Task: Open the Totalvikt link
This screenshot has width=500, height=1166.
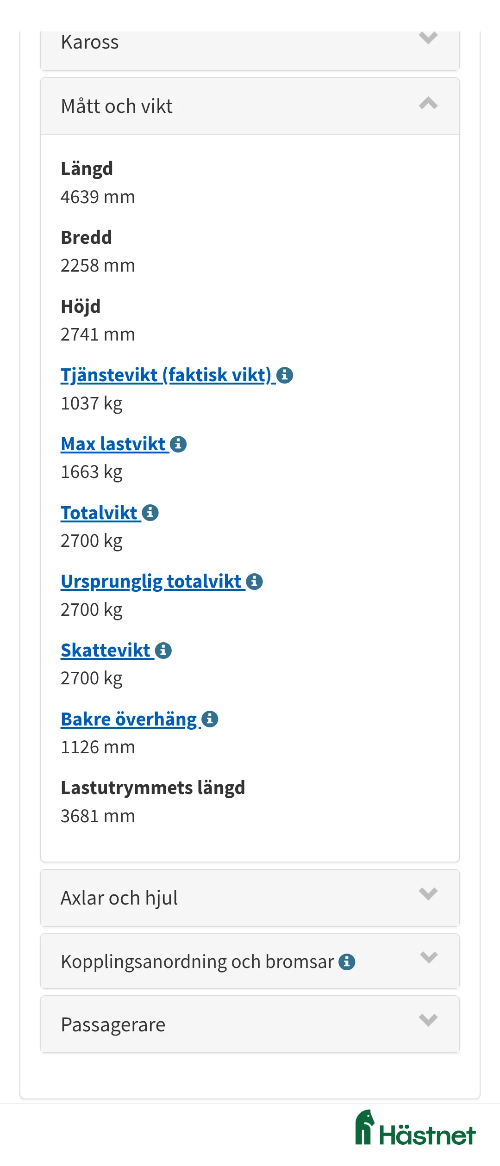Action: click(x=100, y=512)
